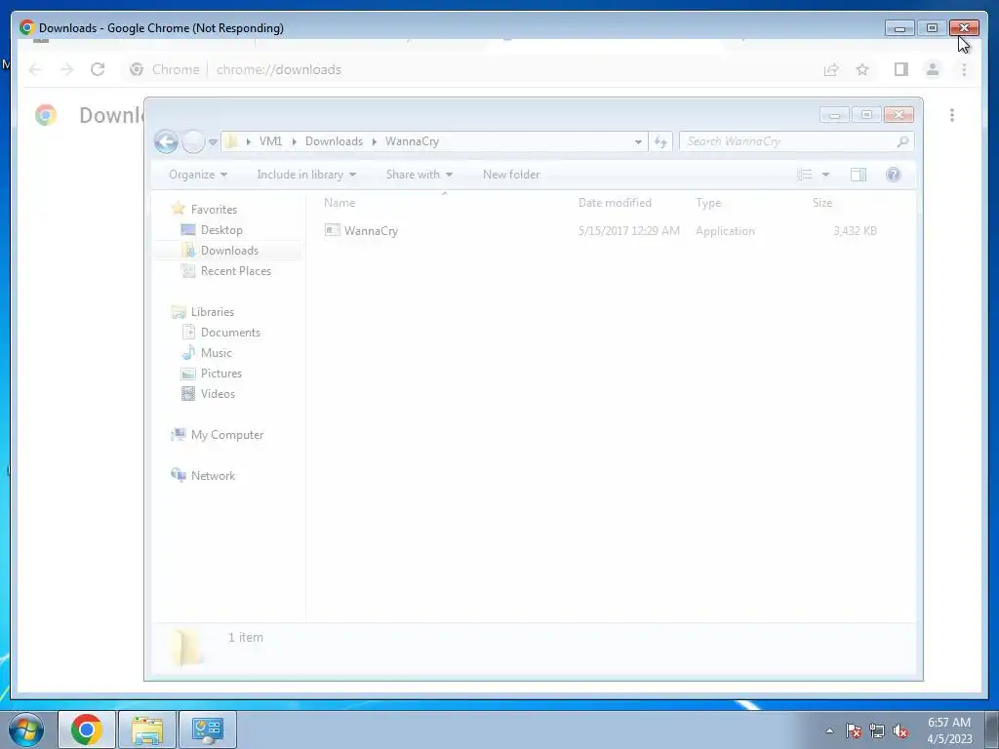Open Control Panel taskbar button
Viewport: 999px width, 749px height.
[x=208, y=729]
